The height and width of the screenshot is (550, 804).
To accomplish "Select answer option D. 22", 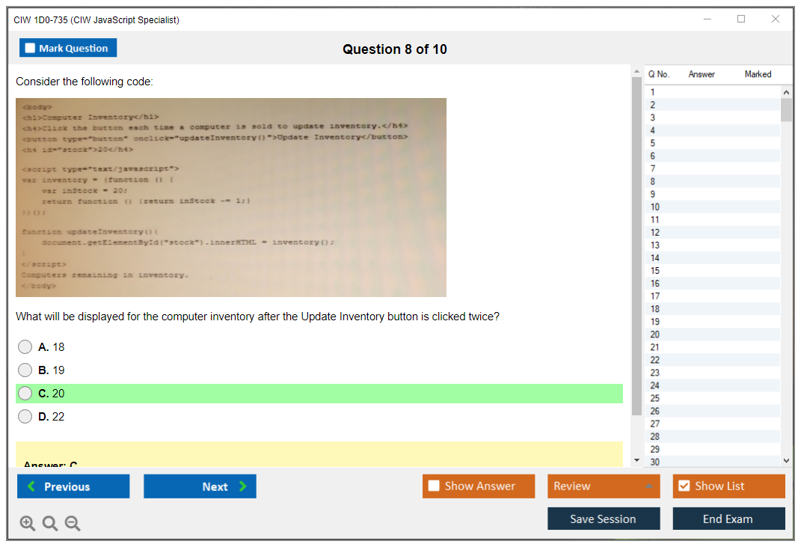I will (x=25, y=417).
